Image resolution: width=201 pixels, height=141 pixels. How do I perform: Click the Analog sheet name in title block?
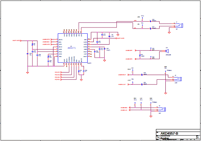click(x=165, y=138)
